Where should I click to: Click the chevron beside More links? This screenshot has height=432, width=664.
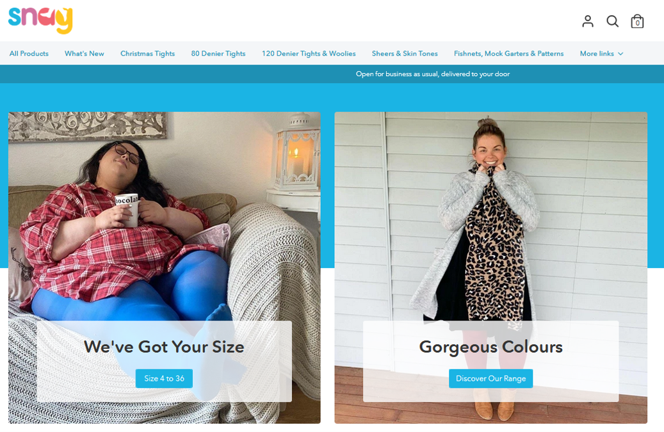click(x=620, y=54)
